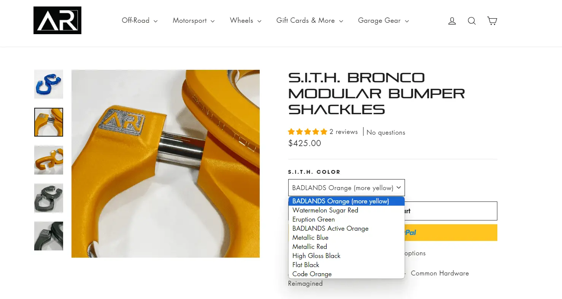The width and height of the screenshot is (562, 299).
Task: Expand the Off-Road menu
Action: pyautogui.click(x=140, y=20)
